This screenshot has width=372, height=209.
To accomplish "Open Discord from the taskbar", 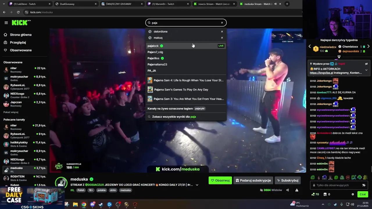I will pyautogui.click(x=92, y=204).
